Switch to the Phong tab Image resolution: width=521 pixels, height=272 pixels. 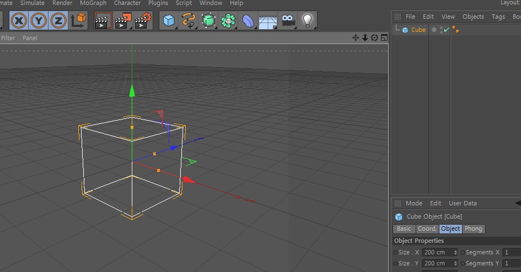[x=474, y=229]
